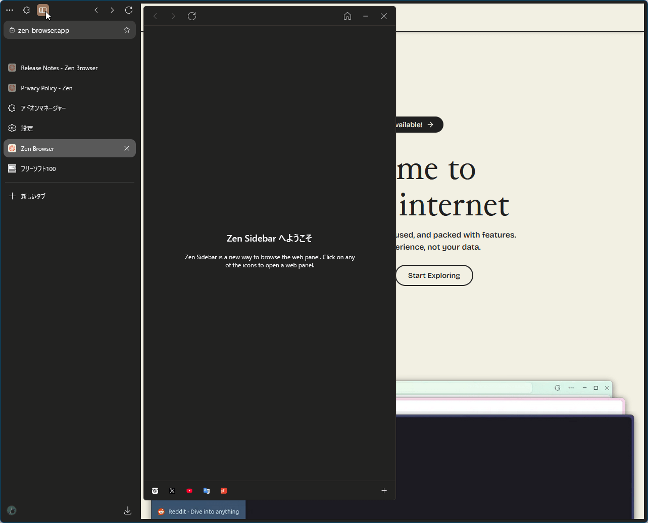This screenshot has width=648, height=523.
Task: Switch to Privacy Policy - Zen tab
Action: tap(70, 88)
